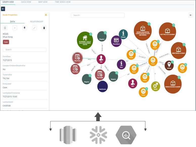
Task: Click the Shua Xiong name in properties panel
Action: tap(8, 37)
